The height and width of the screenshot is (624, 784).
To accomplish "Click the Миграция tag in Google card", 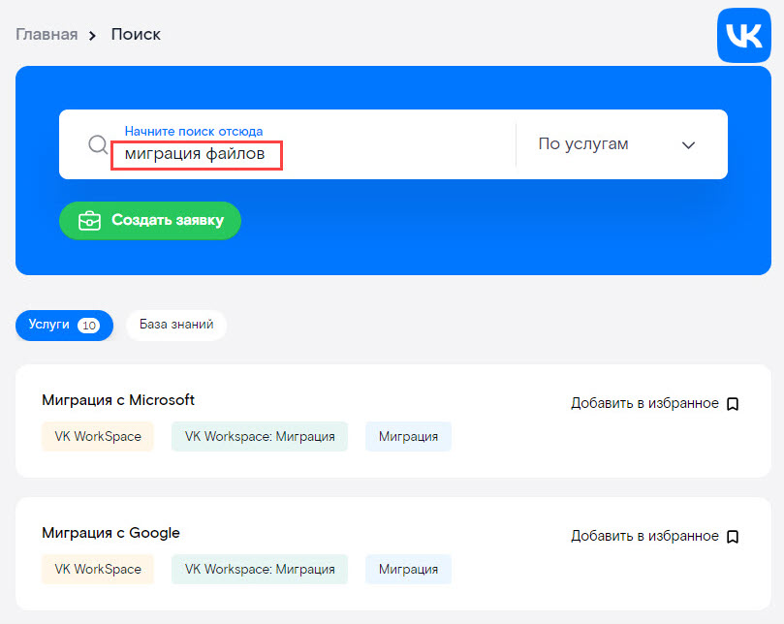I will (x=408, y=569).
